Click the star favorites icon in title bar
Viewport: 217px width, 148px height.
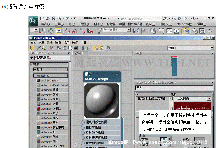(x=185, y=18)
